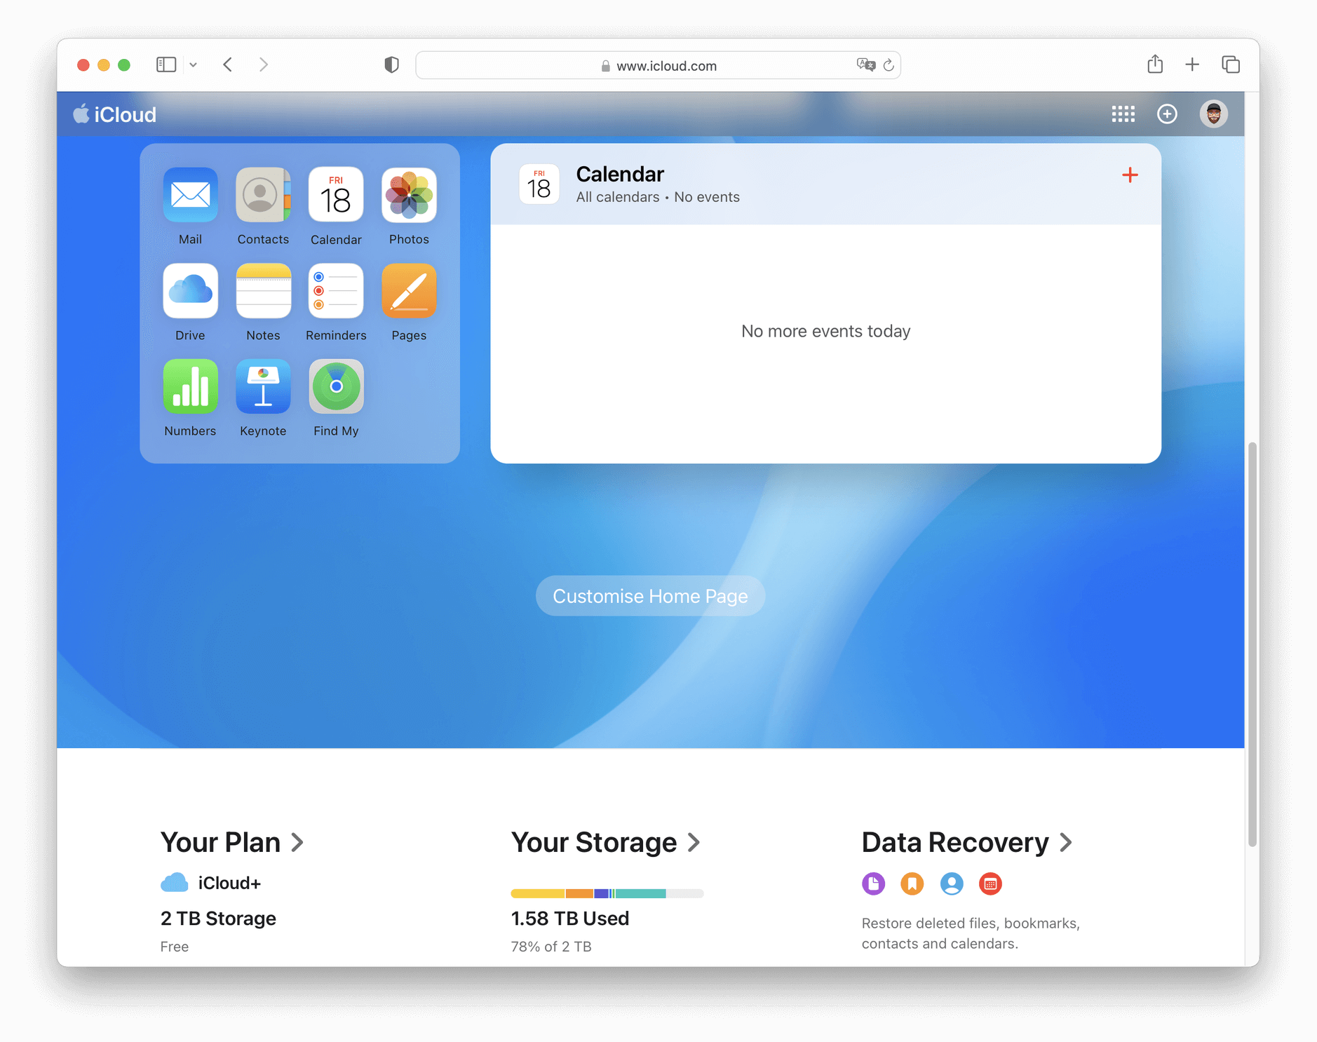Click the red calendars recovery icon
Viewport: 1317px width, 1042px height.
[x=990, y=884]
